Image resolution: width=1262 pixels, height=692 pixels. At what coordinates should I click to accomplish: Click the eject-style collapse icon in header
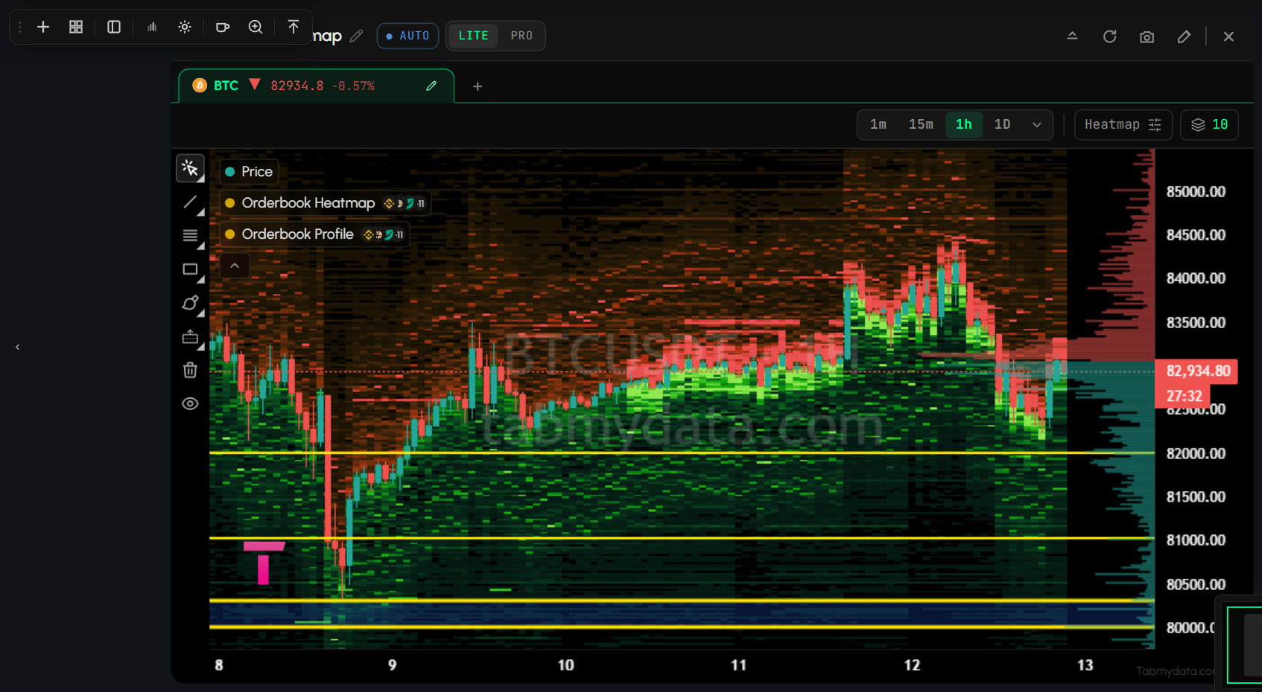coord(1073,36)
